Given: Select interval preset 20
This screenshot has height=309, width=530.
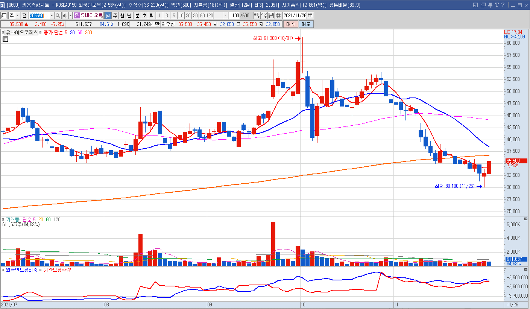Looking at the screenshot, I should click(188, 15).
